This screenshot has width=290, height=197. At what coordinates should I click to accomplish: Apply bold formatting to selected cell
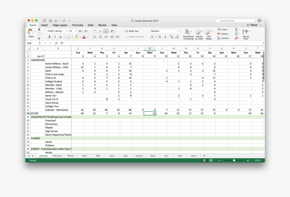coord(49,37)
